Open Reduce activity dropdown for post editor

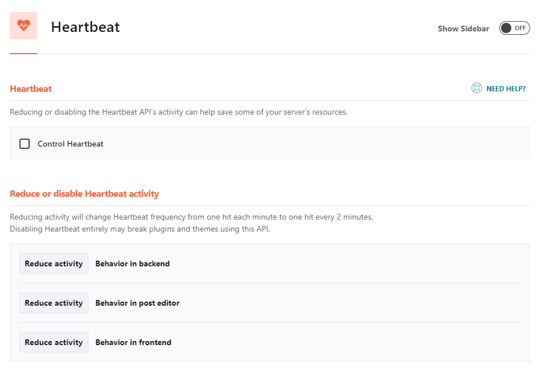pos(54,303)
